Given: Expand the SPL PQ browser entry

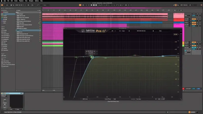Looking at the screenshot, I should click(x=16, y=32).
